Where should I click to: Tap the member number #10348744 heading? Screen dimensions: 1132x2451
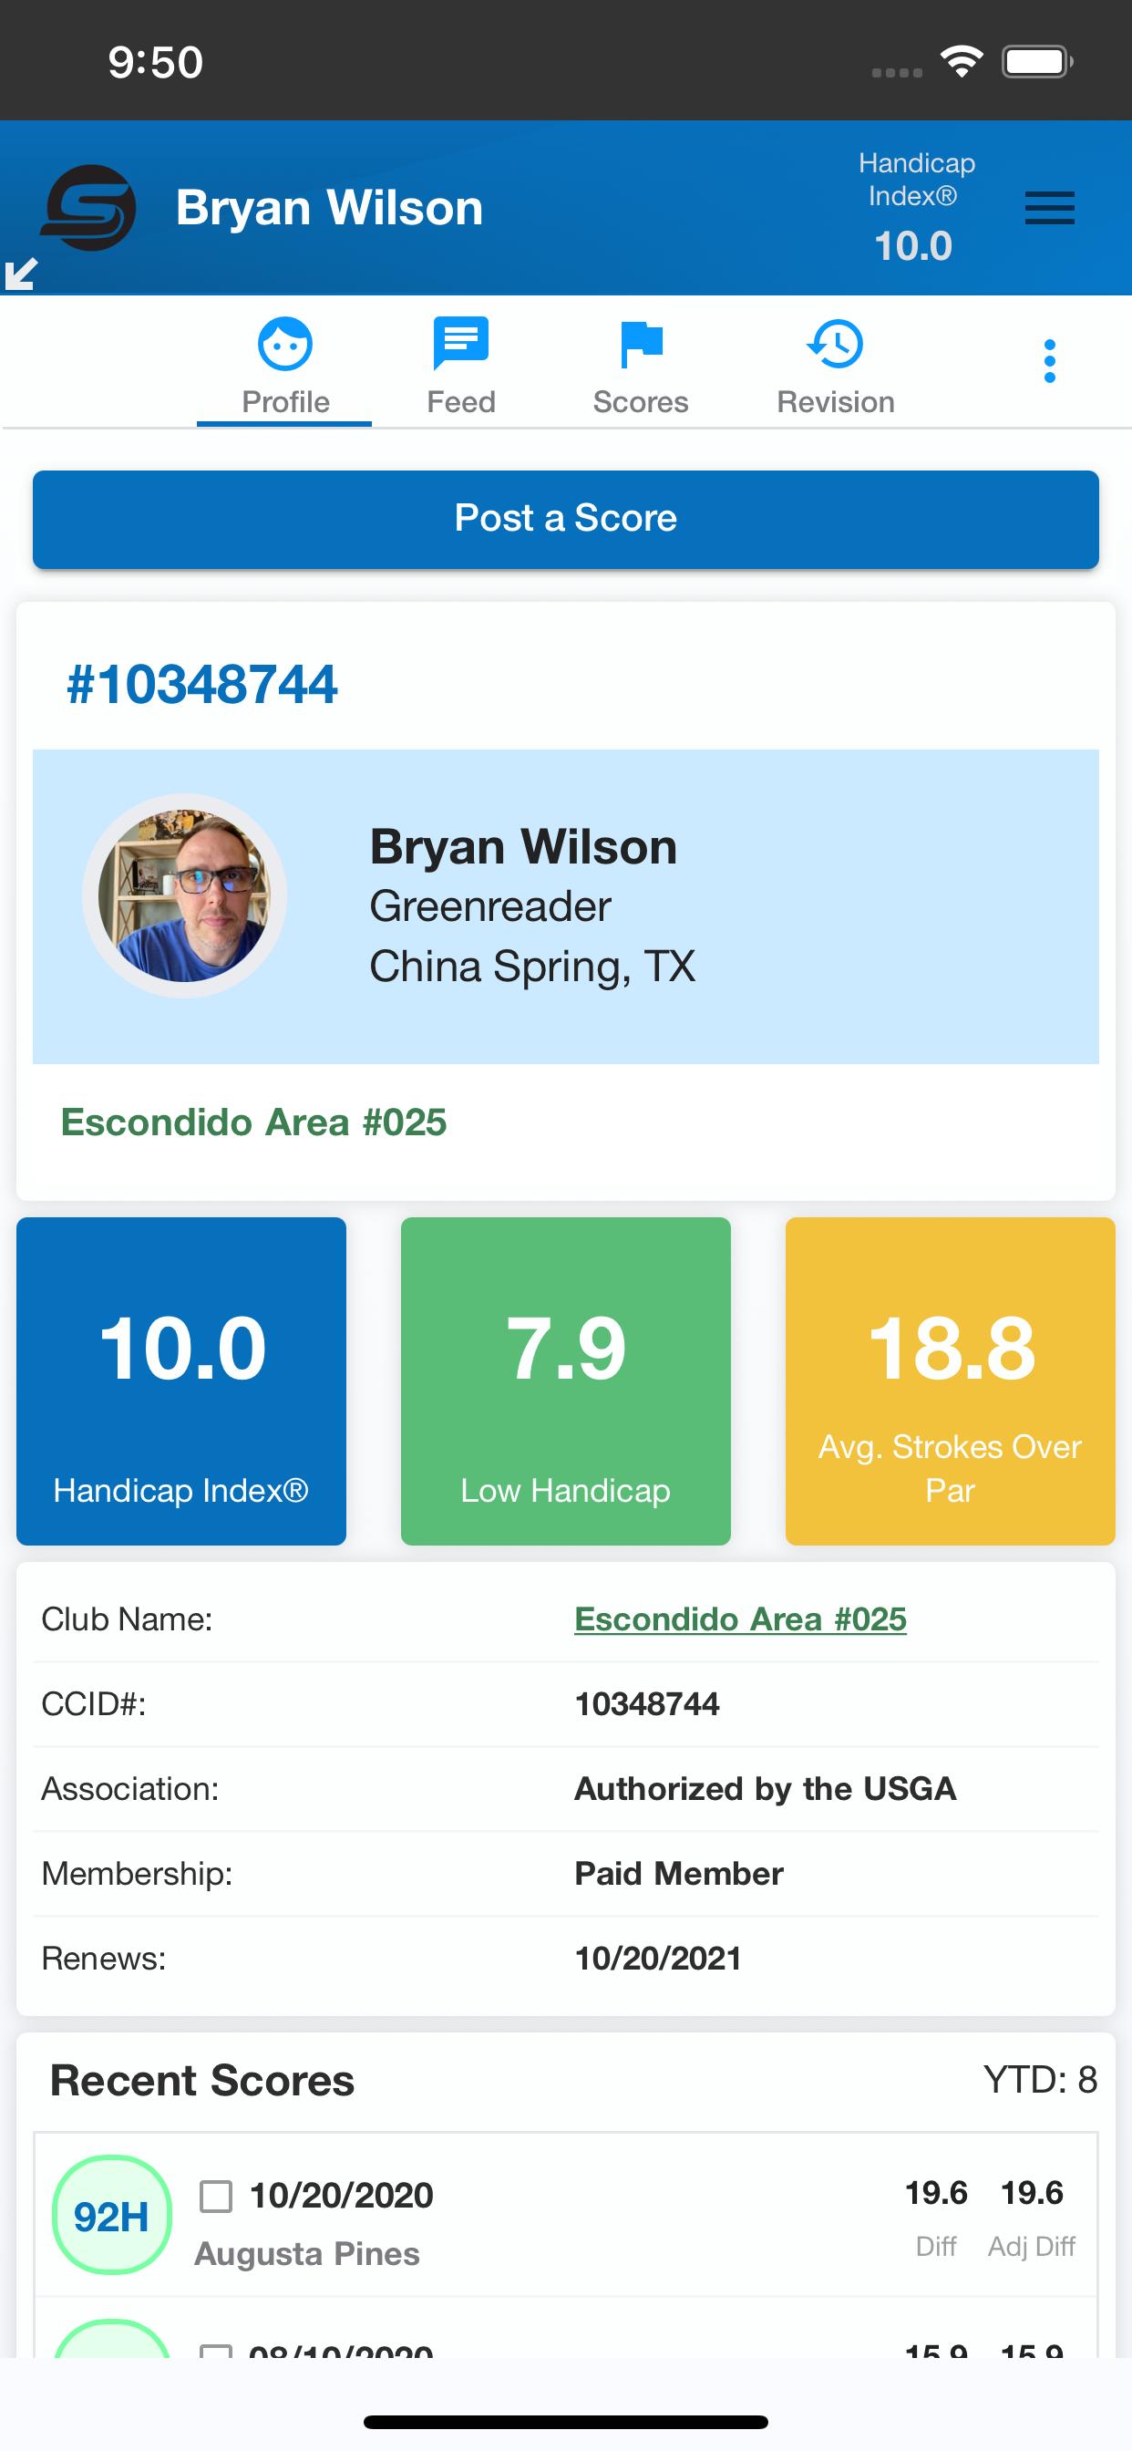coord(201,684)
